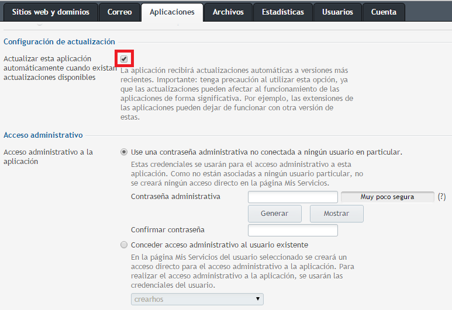Switch to the 'Sitios web y dominios' tab
The width and height of the screenshot is (452, 310).
coord(50,12)
